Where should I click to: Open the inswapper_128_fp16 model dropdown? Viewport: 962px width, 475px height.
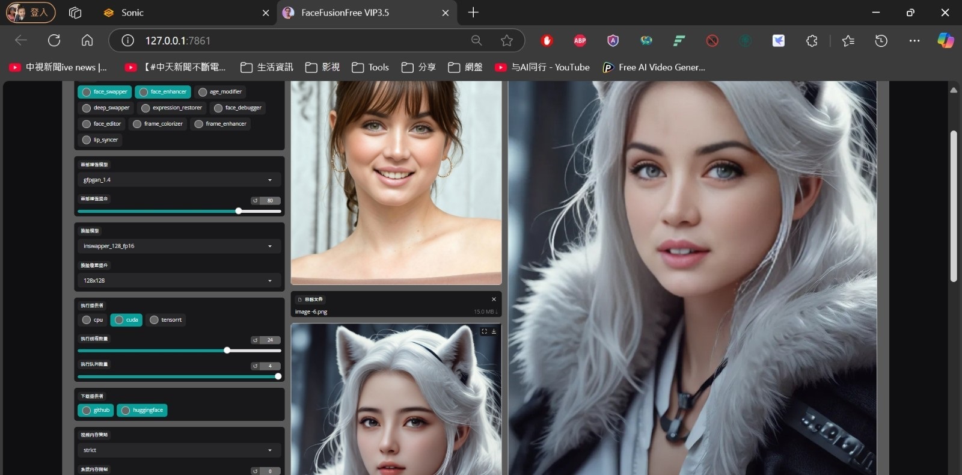(x=179, y=246)
